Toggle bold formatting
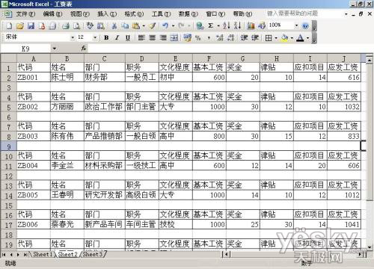Viewport: 374px width, 269px height. [x=106, y=38]
